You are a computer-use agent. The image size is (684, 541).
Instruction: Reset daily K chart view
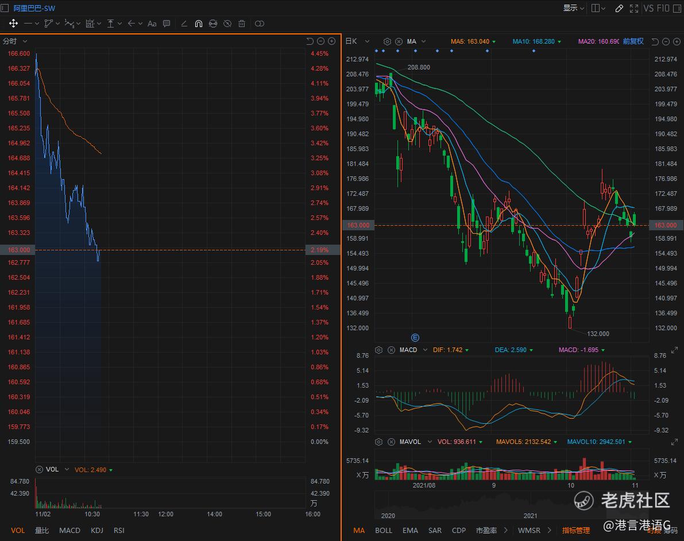655,41
